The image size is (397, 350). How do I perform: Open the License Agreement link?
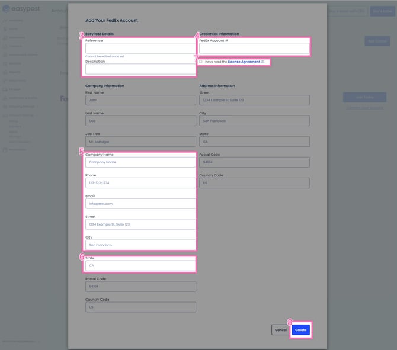pos(244,62)
